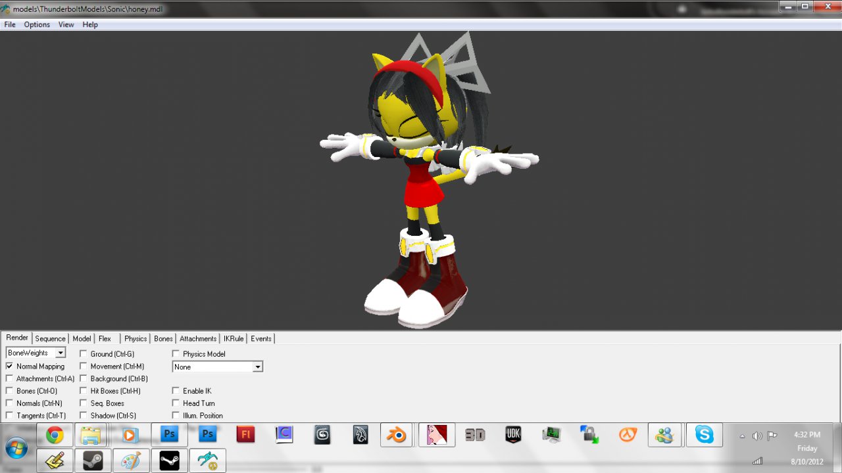The height and width of the screenshot is (473, 842).
Task: Open the white Steam logo on black icon
Action: 170,461
